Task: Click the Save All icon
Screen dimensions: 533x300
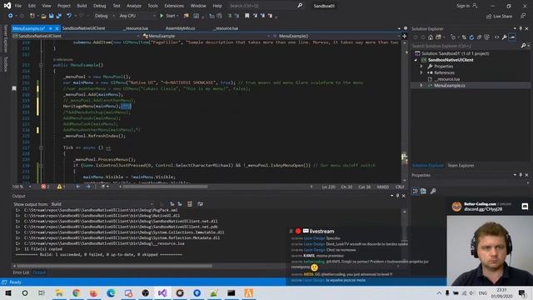Action: 59,16
